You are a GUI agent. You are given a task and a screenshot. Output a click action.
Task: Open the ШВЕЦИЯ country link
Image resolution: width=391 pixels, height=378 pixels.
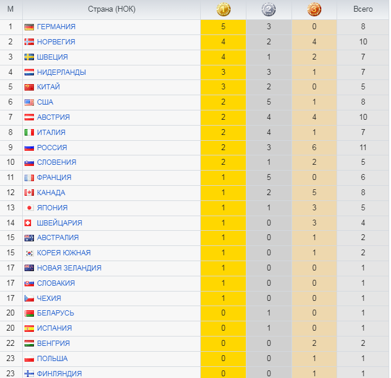pyautogui.click(x=52, y=57)
